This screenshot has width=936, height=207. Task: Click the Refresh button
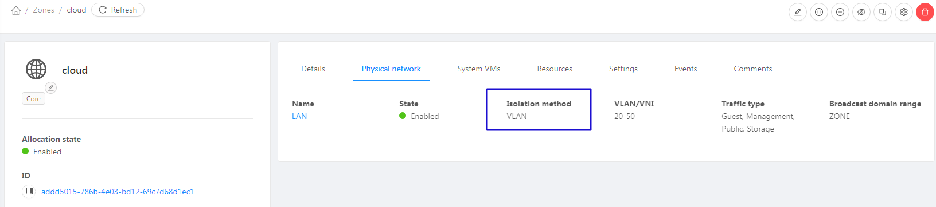[x=118, y=10]
